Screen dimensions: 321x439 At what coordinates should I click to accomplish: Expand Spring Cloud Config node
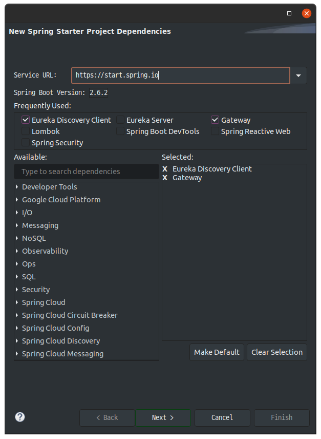pyautogui.click(x=17, y=328)
